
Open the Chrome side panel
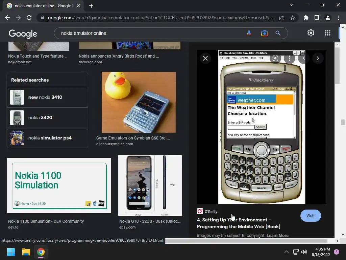tap(317, 18)
